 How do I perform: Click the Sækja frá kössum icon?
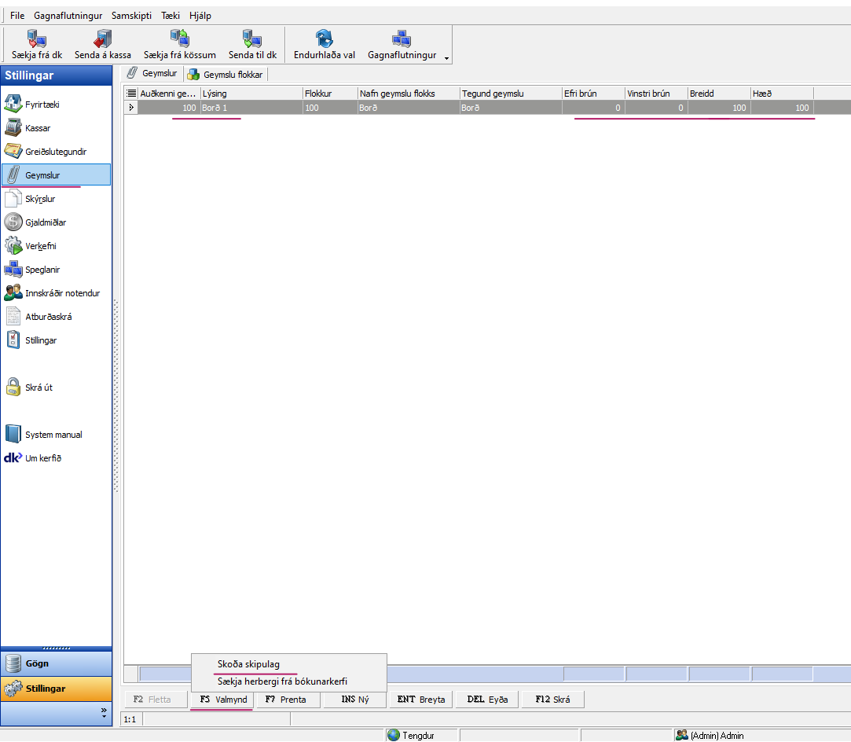[x=179, y=39]
